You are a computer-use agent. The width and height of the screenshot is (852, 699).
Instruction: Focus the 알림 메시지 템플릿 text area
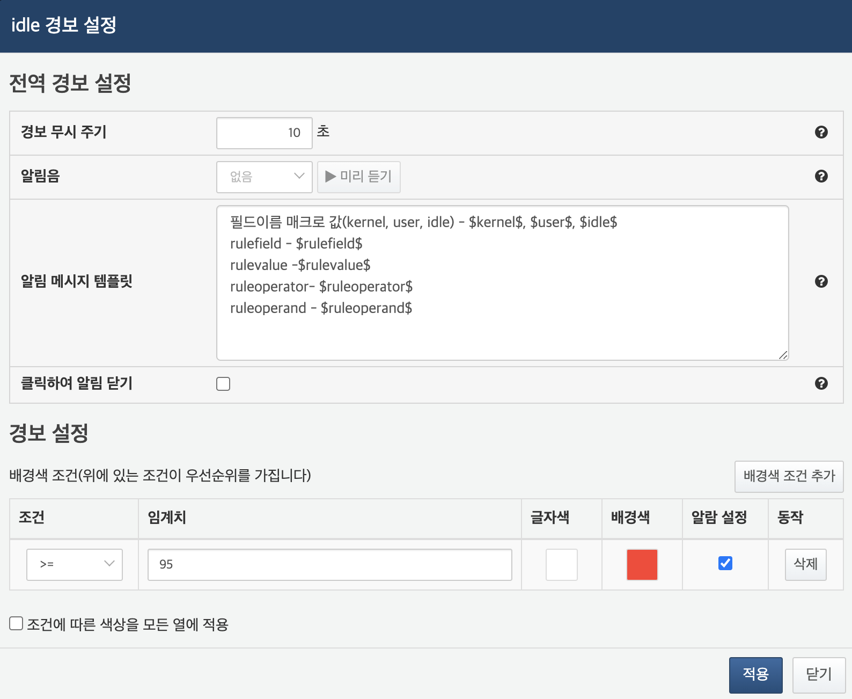click(x=503, y=283)
